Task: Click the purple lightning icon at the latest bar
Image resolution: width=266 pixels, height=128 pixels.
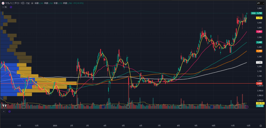Action: [247, 107]
